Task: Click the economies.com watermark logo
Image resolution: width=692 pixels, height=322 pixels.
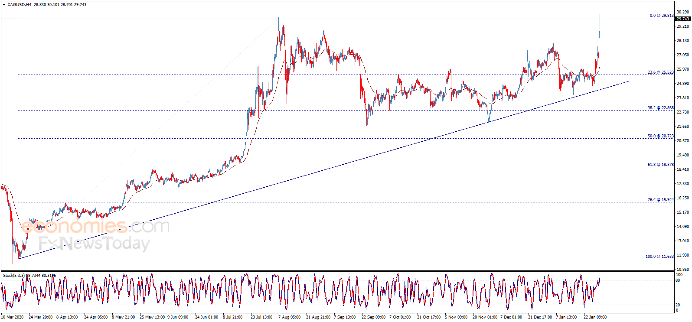Action: (95, 226)
